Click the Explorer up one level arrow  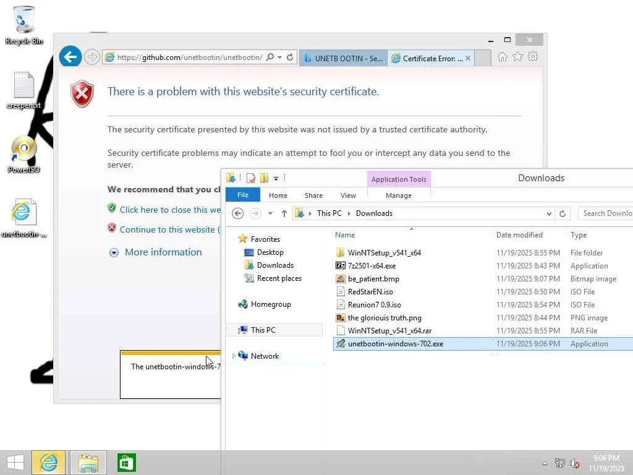(x=284, y=213)
